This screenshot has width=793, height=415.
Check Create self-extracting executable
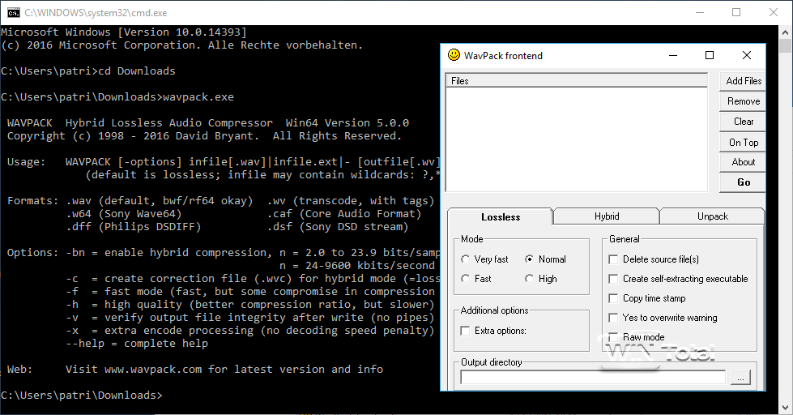[614, 279]
